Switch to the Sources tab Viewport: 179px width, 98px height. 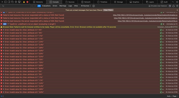(x=70, y=2)
